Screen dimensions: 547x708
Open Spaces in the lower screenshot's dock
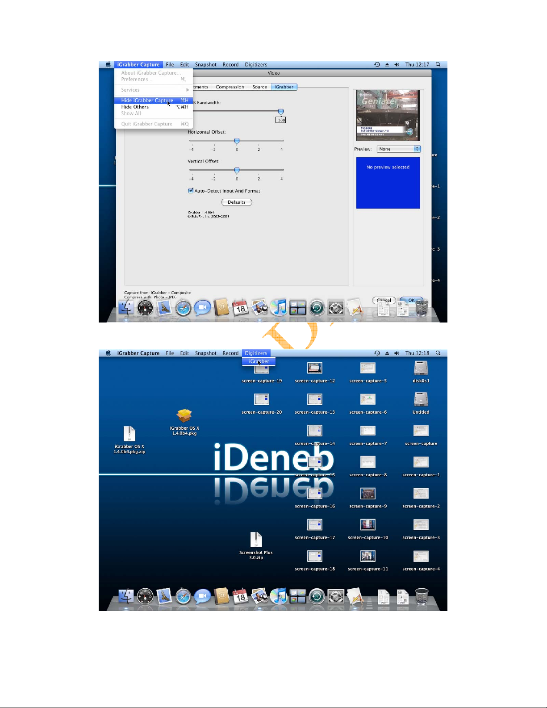(298, 596)
